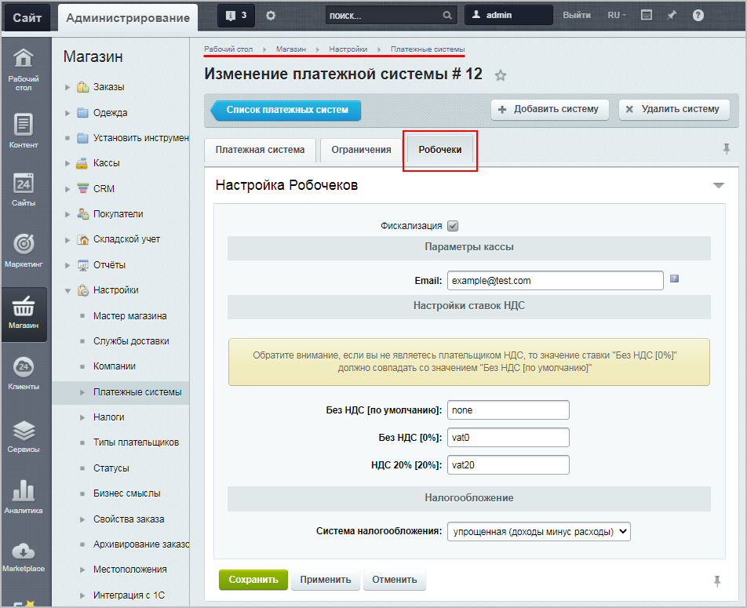The height and width of the screenshot is (608, 747).
Task: Open Службы доставки in sidebar menu
Action: (131, 341)
